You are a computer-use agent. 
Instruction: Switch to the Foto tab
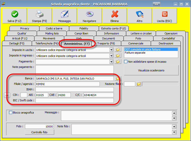click(x=138, y=38)
